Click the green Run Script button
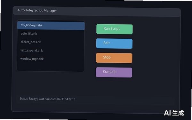The height and width of the screenshot is (120, 192). tap(115, 29)
